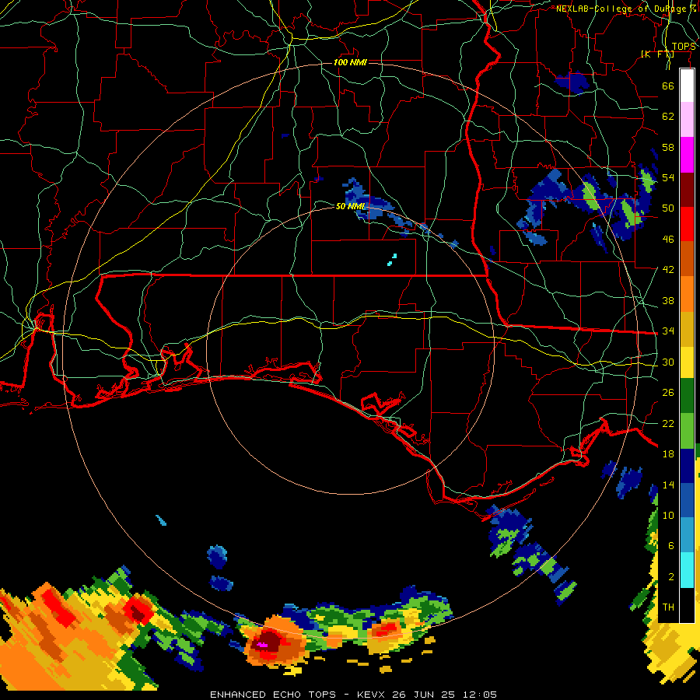The image size is (700, 700).
Task: Pick the bright orange legend swatch
Action: (x=687, y=293)
